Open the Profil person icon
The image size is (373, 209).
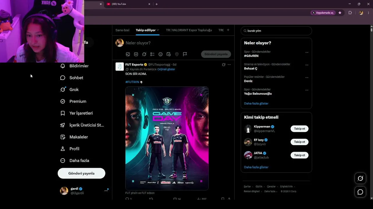63,149
